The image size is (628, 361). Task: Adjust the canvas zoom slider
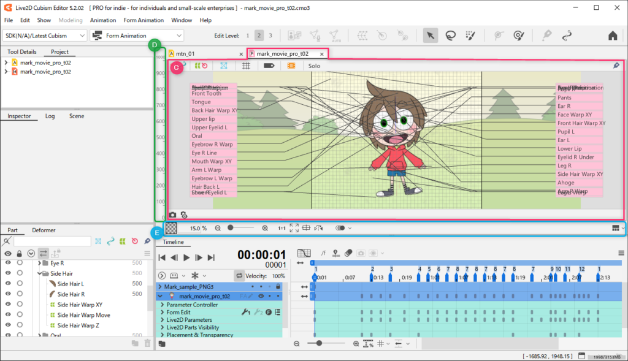(x=241, y=228)
